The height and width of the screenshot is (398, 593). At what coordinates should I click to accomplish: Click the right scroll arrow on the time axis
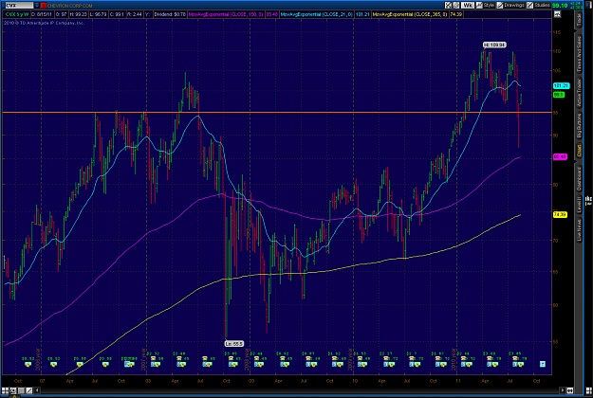pyautogui.click(x=563, y=390)
